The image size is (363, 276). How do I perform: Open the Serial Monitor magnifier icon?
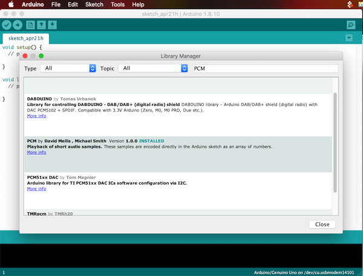click(351, 25)
